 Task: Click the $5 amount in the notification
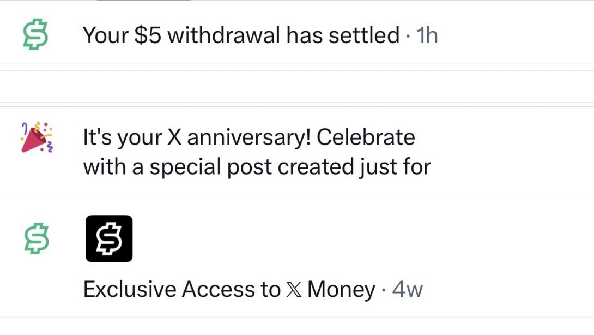pyautogui.click(x=148, y=35)
